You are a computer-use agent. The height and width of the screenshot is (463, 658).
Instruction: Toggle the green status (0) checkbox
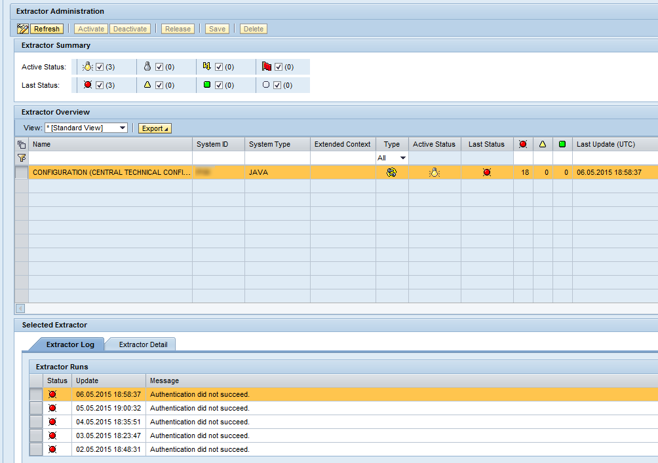tap(219, 85)
